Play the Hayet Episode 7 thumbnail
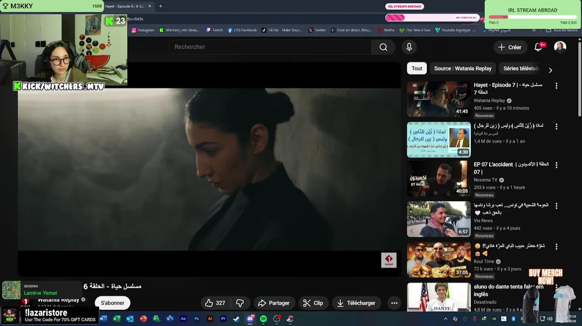Image resolution: width=582 pixels, height=326 pixels. coord(439,99)
